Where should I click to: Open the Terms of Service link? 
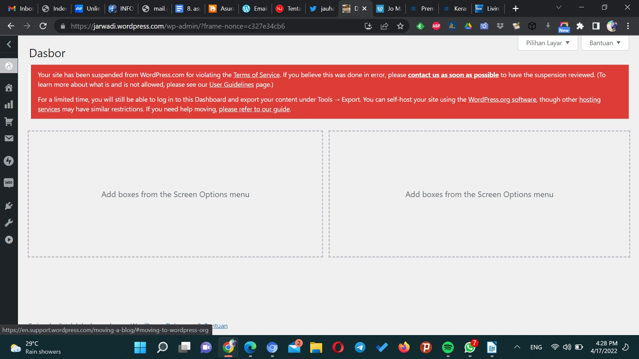coord(256,75)
